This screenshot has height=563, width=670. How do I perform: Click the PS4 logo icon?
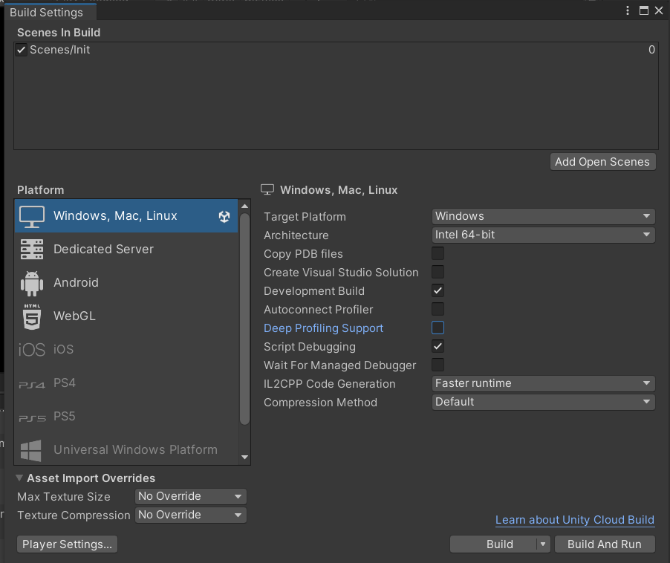coord(32,385)
